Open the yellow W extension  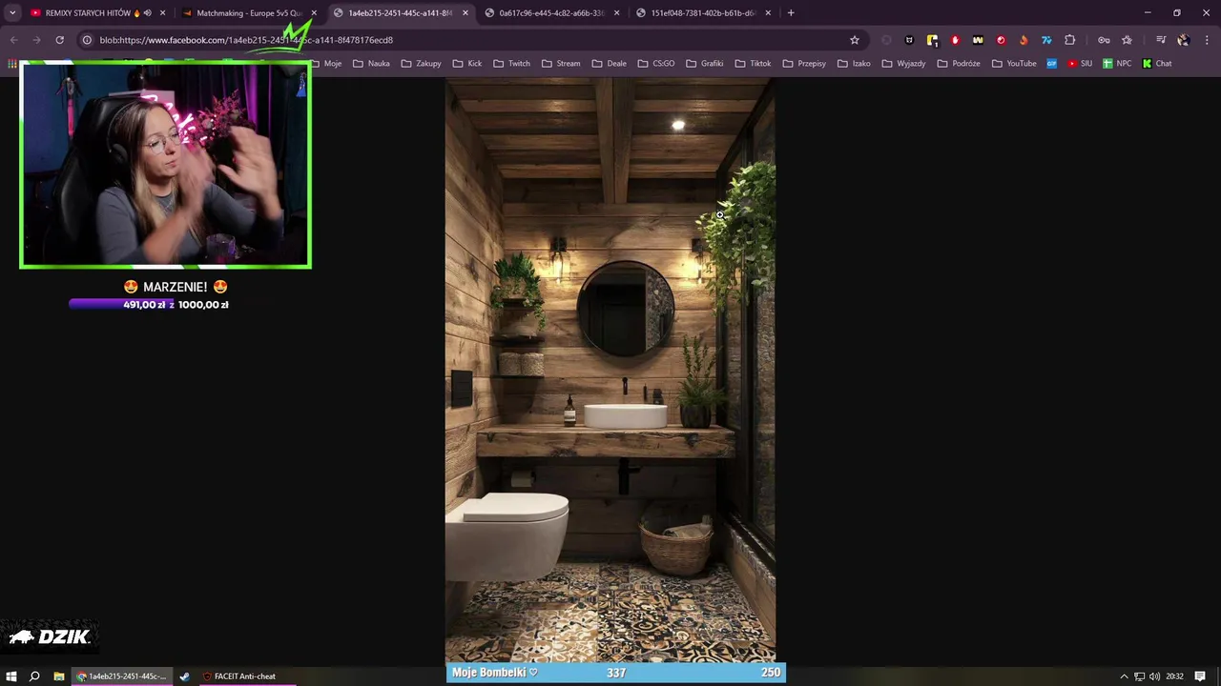[978, 40]
